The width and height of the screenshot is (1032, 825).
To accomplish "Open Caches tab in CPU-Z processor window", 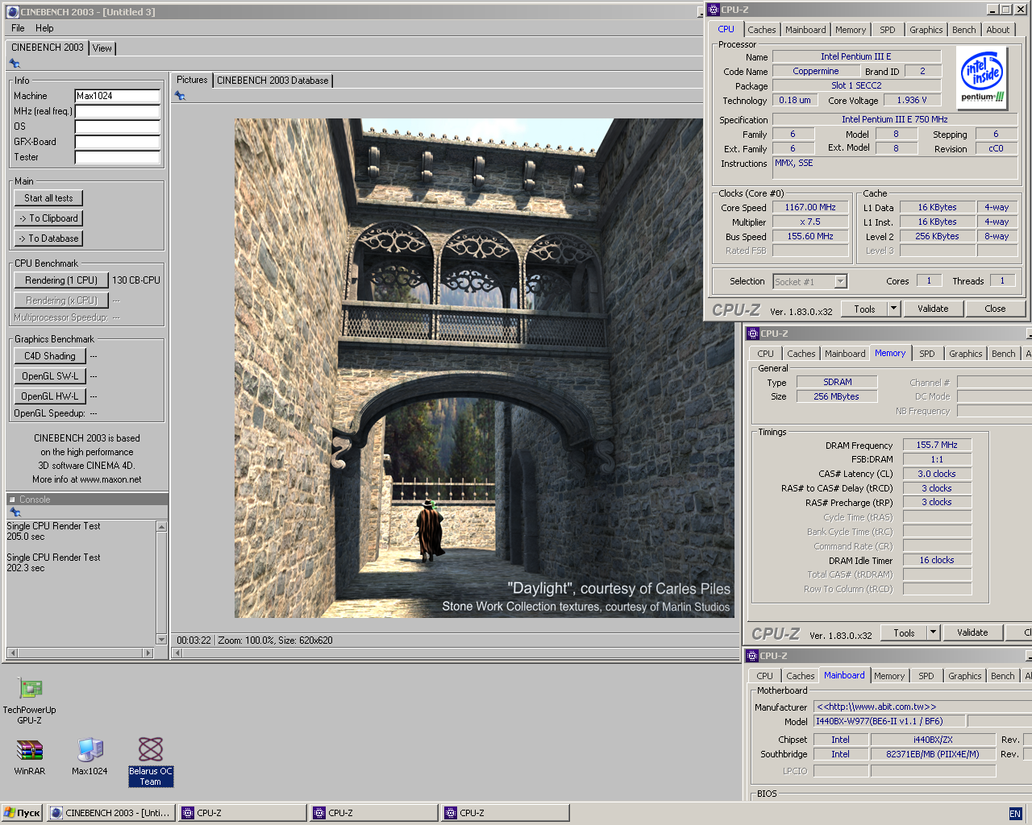I will pyautogui.click(x=762, y=30).
